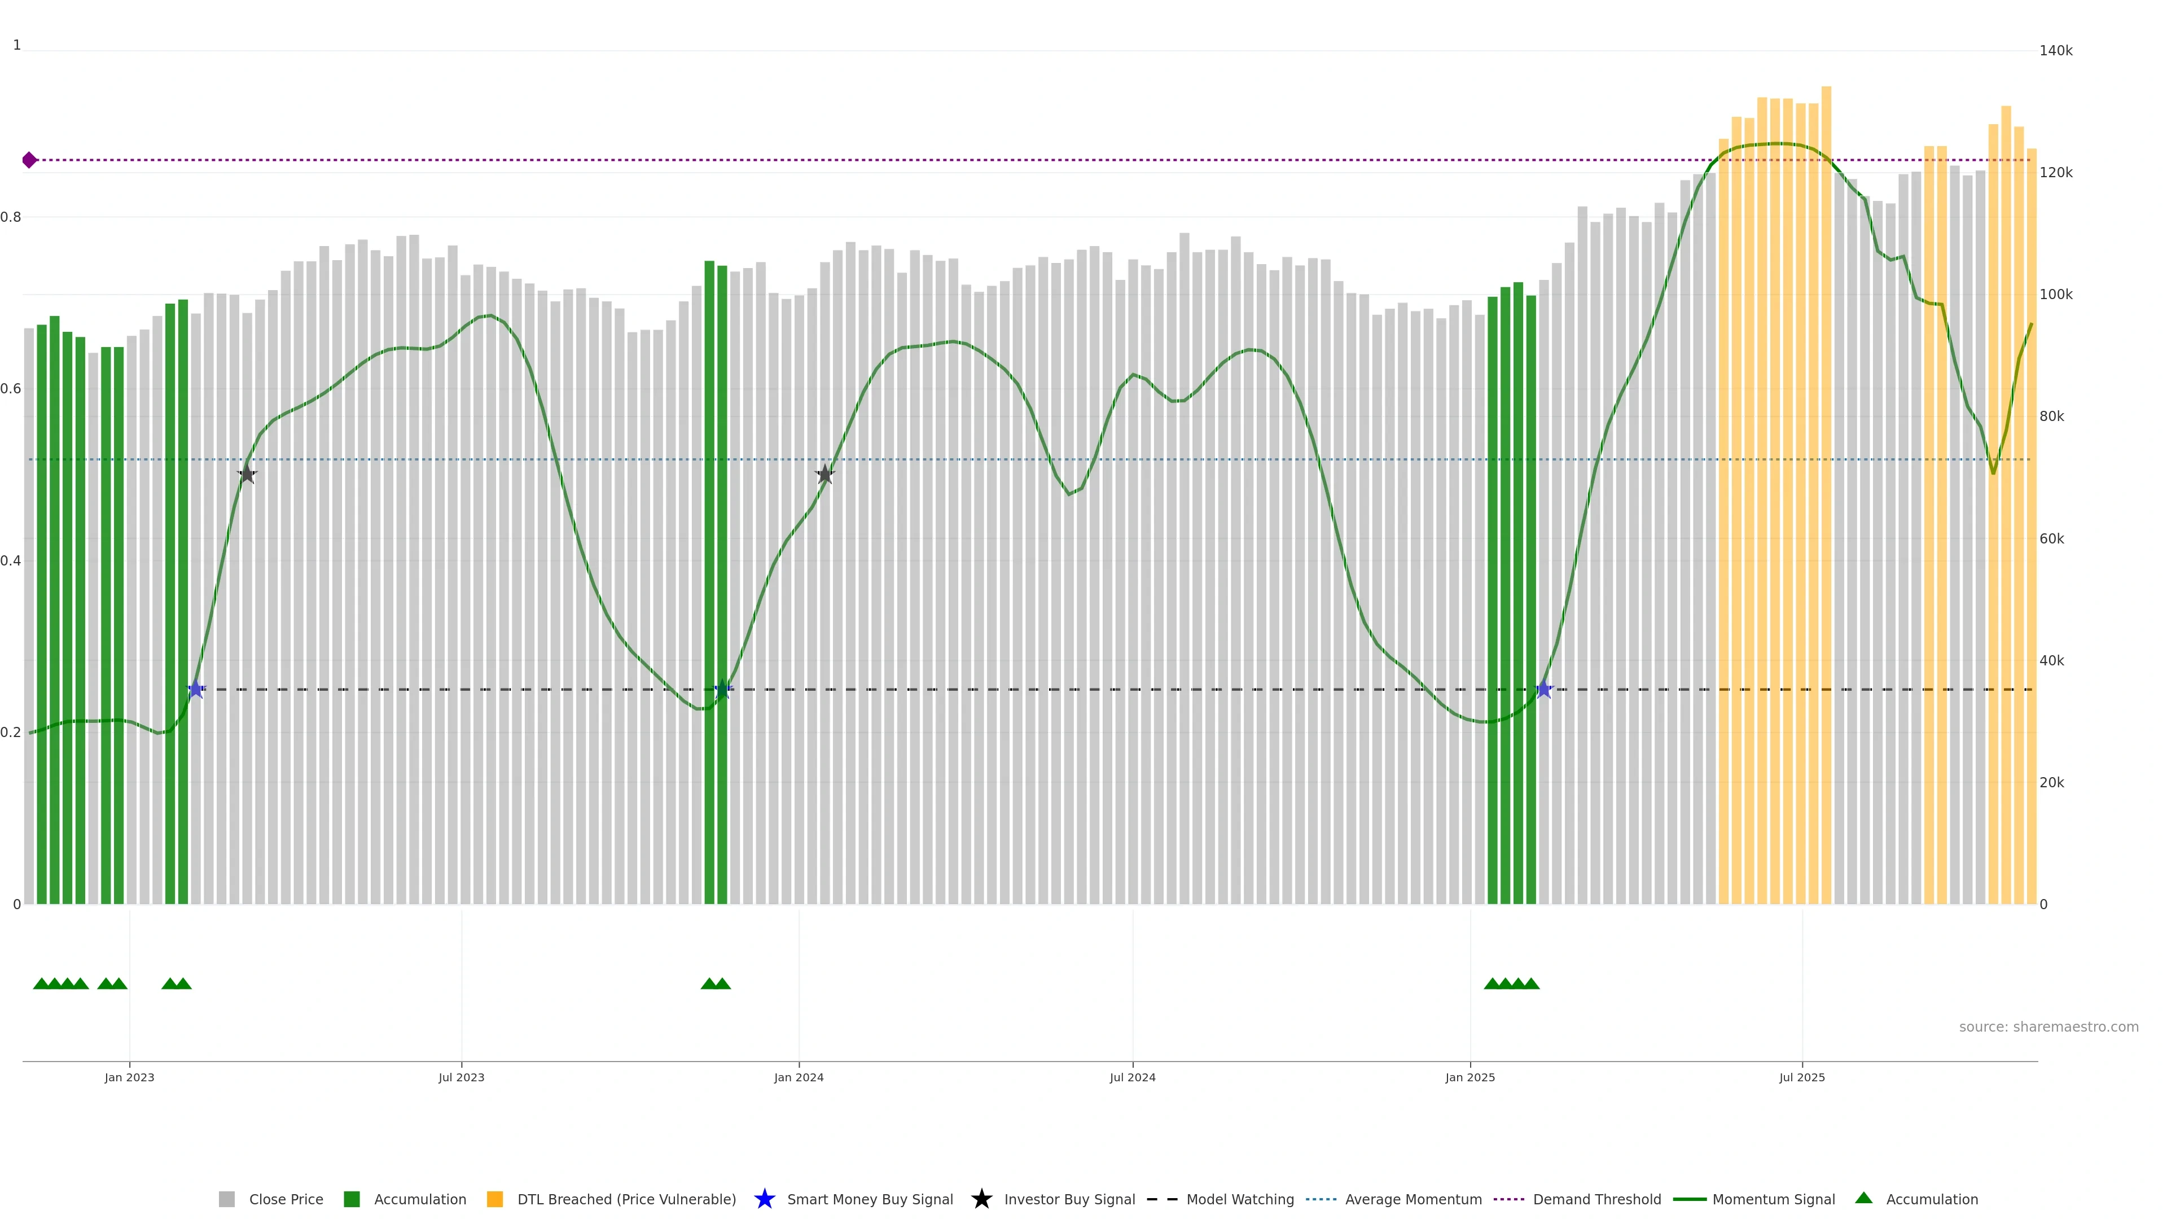This screenshot has height=1219, width=2167.
Task: Click the blue star legend icon
Action: tap(764, 1200)
